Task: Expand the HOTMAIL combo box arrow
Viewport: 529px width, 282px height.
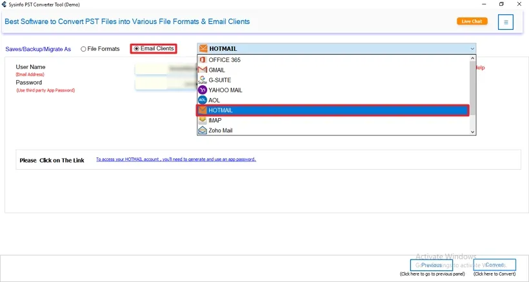Action: click(x=472, y=48)
